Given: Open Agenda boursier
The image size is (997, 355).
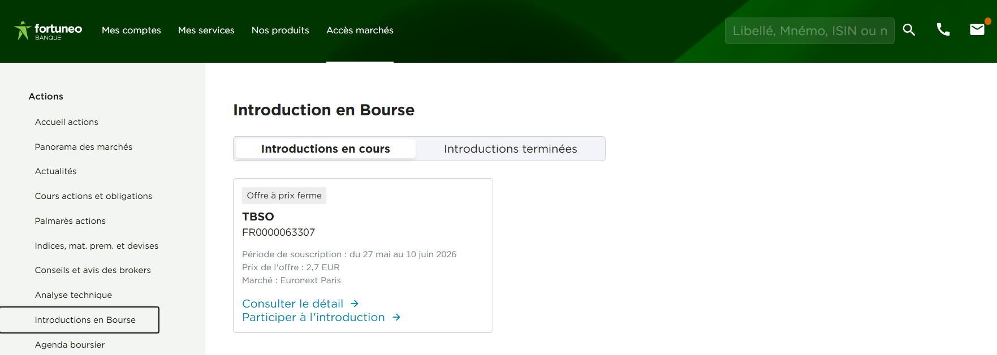Looking at the screenshot, I should (70, 345).
